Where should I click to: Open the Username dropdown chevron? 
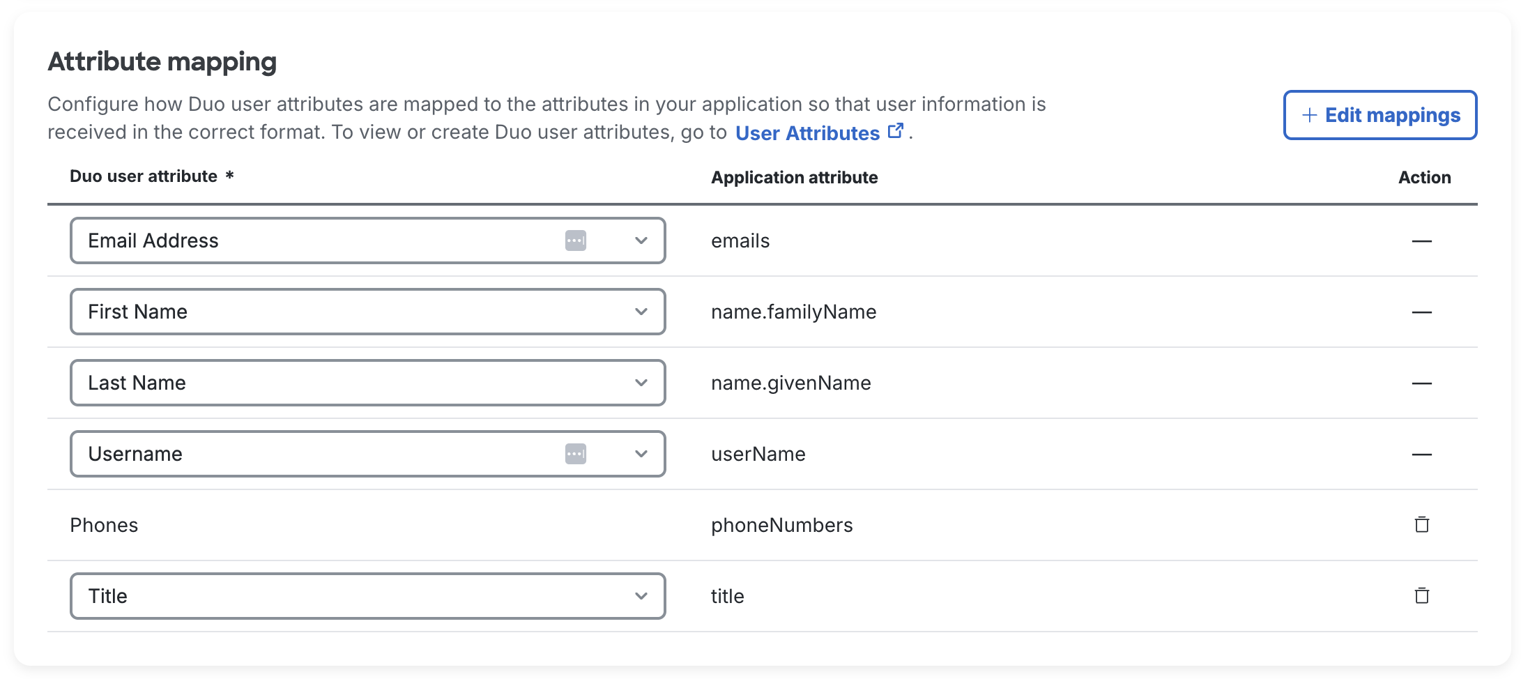click(x=641, y=454)
